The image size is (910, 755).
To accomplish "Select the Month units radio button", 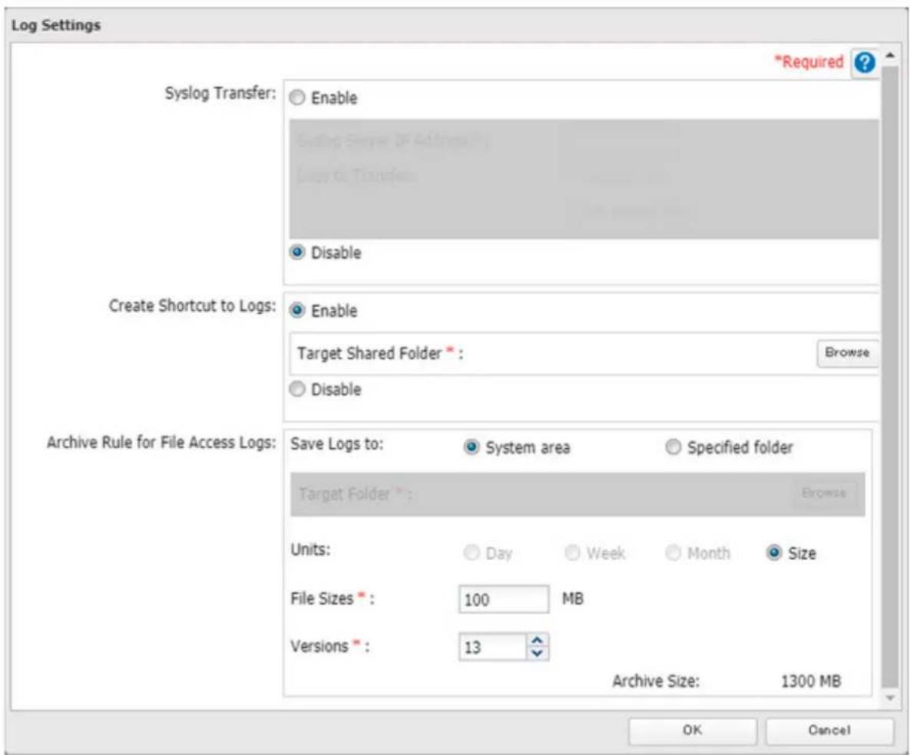I will [x=673, y=552].
